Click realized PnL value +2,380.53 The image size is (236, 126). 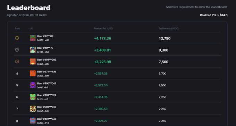click(x=101, y=109)
